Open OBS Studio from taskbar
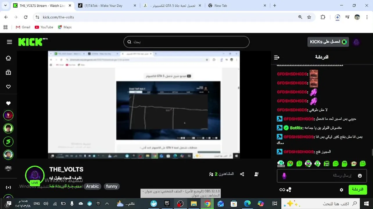The image size is (373, 209). pos(180,204)
